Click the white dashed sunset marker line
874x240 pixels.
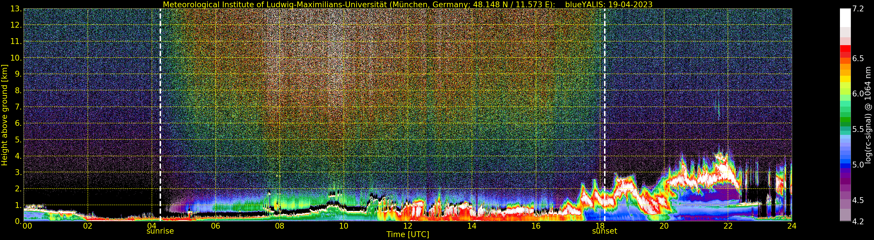coord(605,115)
